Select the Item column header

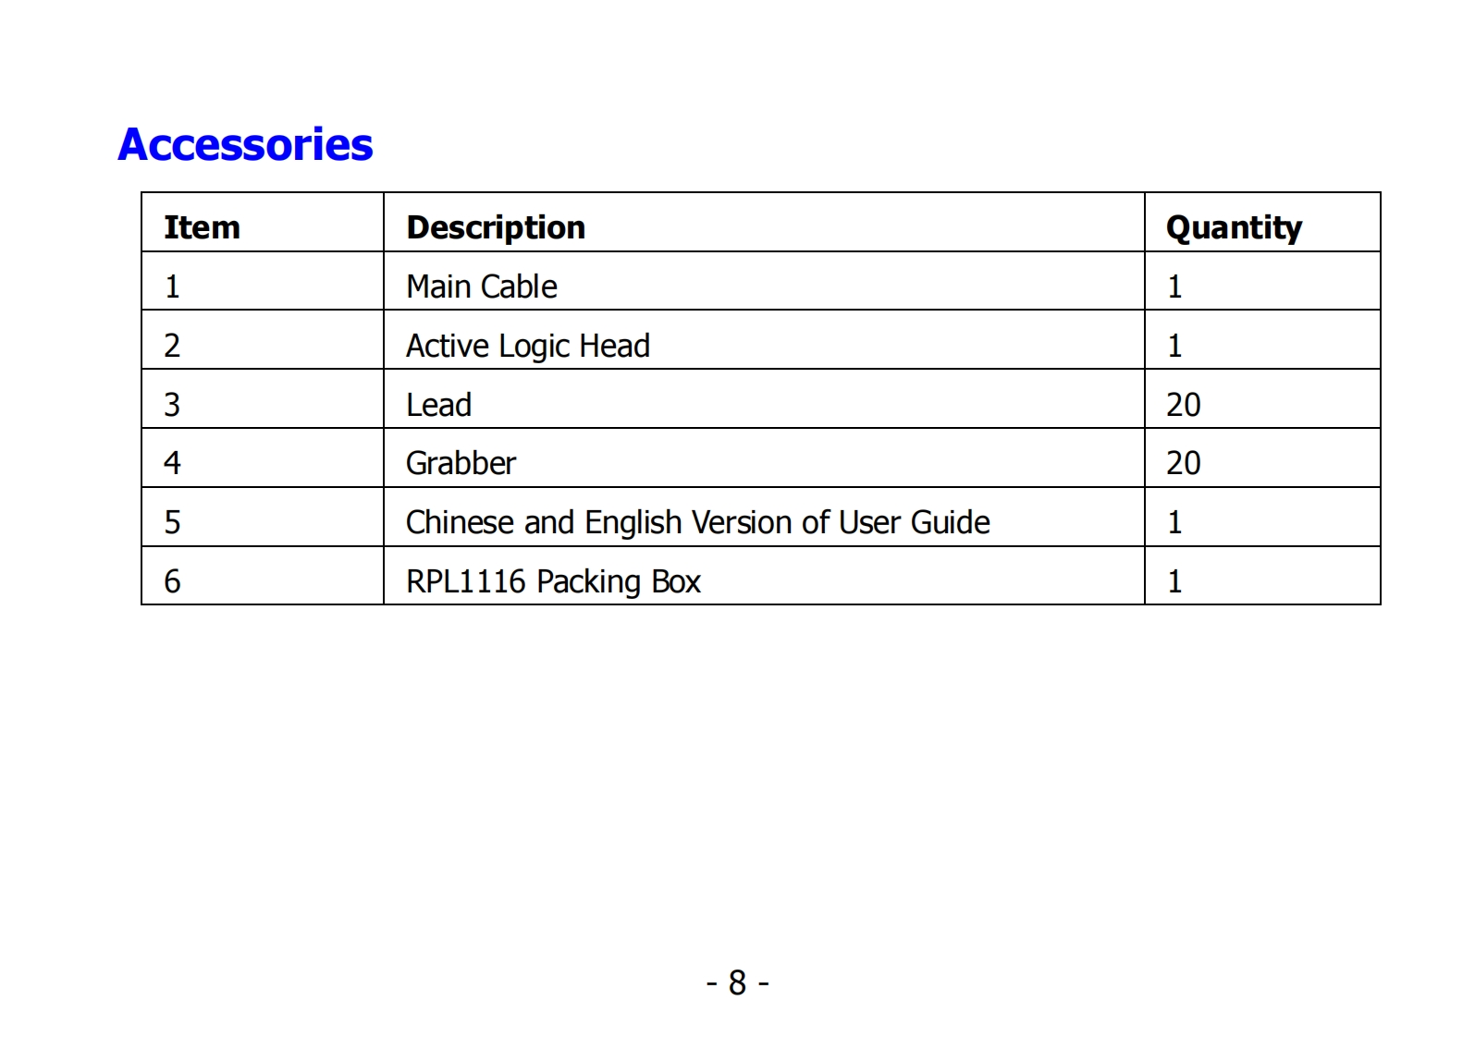pyautogui.click(x=202, y=227)
